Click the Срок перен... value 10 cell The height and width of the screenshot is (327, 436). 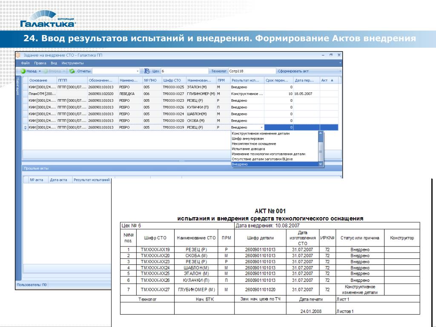point(278,94)
